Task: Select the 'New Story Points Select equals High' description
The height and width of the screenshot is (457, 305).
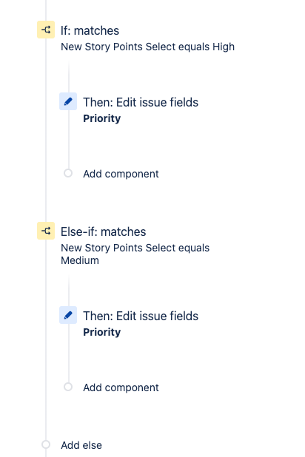Action: [x=147, y=47]
